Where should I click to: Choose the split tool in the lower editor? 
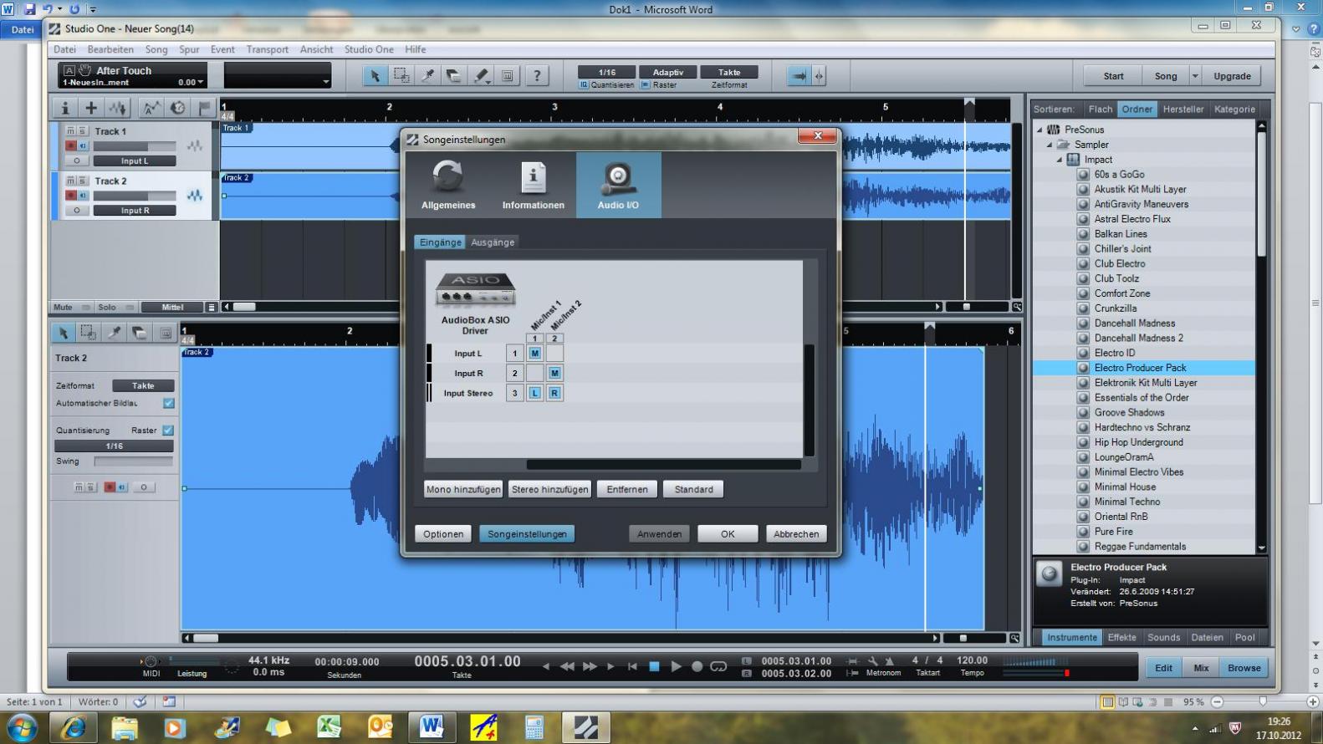[x=114, y=333]
